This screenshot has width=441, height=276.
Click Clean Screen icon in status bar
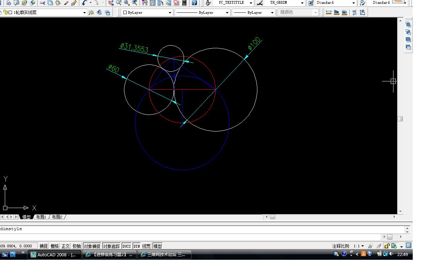click(x=409, y=246)
